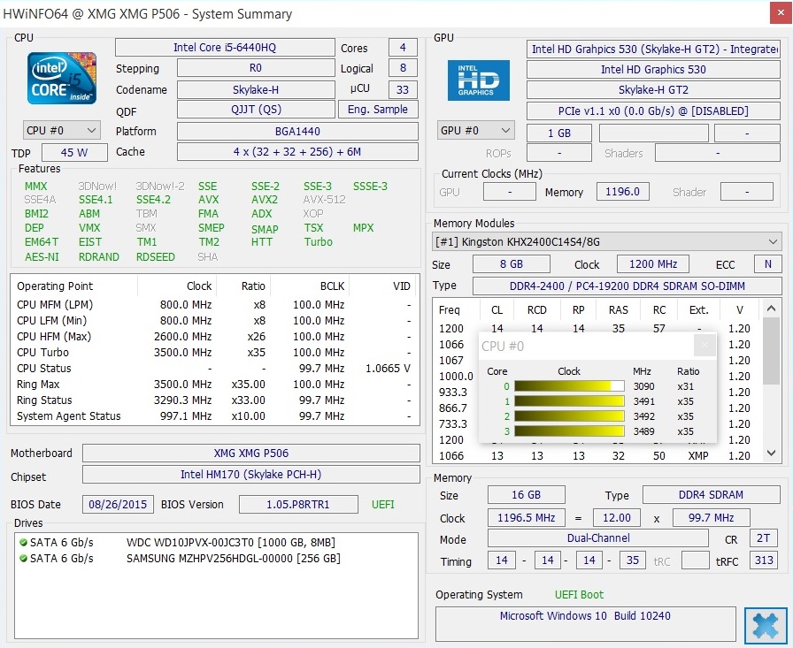Screen dimensions: 793x648
Task: Click the AVX2 feature label
Action: pyautogui.click(x=265, y=200)
